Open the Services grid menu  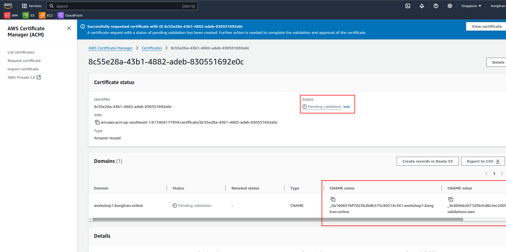click(32, 6)
